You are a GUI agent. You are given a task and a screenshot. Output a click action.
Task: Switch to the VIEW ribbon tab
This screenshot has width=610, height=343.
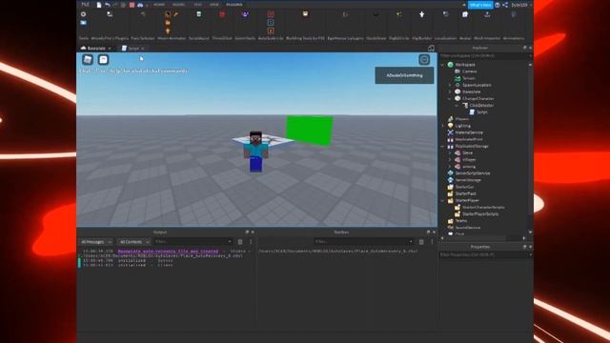tap(213, 5)
